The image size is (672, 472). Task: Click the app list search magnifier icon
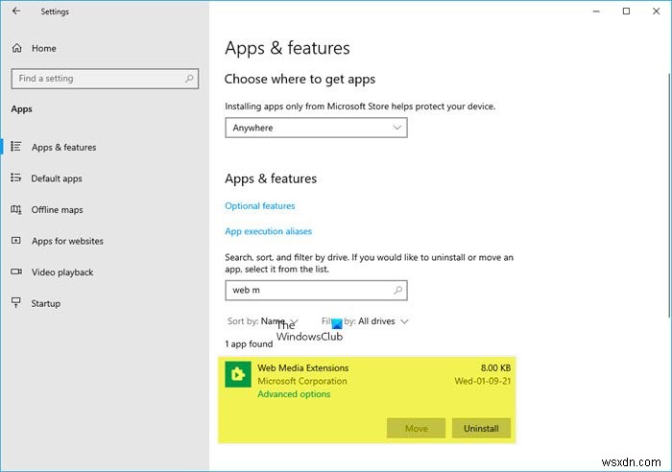[397, 290]
